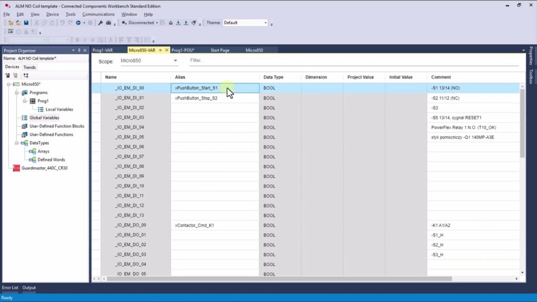Select Global Variables in project tree
537x302 pixels.
44,118
